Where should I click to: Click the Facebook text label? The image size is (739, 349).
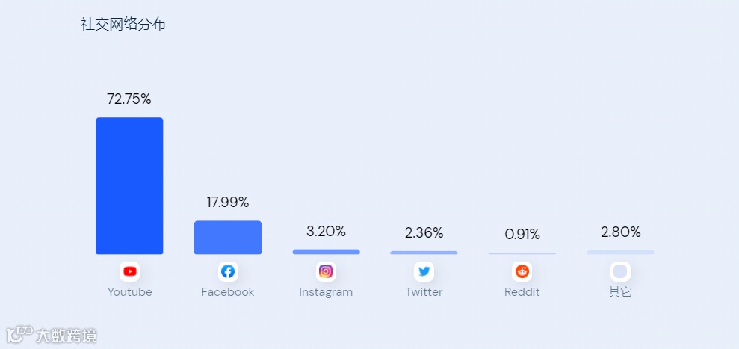point(228,292)
